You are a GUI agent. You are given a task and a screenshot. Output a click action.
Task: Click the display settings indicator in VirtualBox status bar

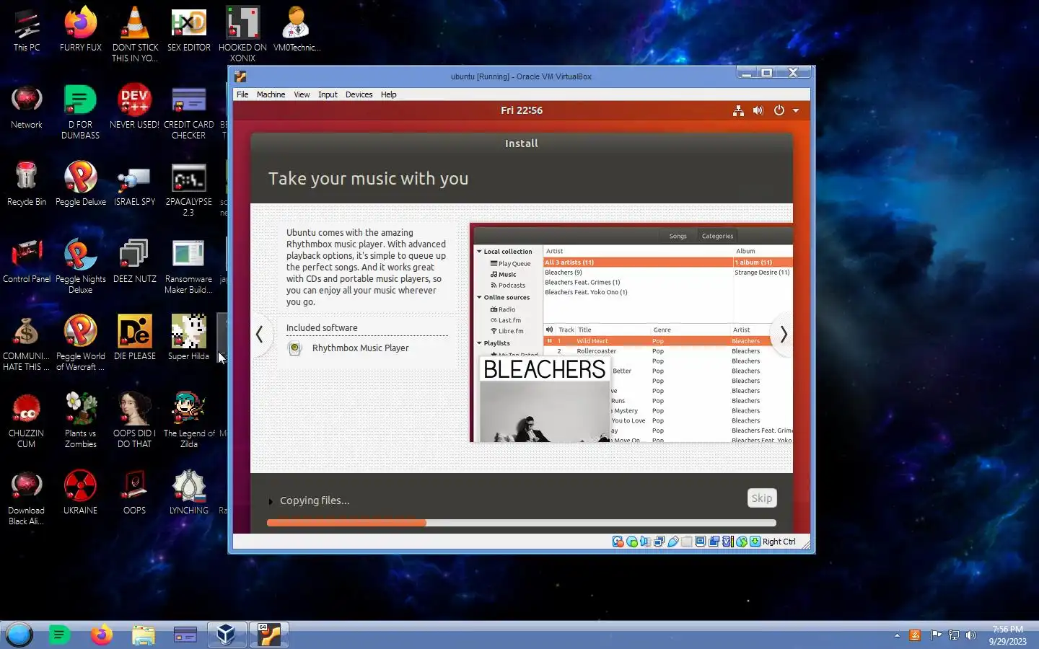tap(701, 542)
